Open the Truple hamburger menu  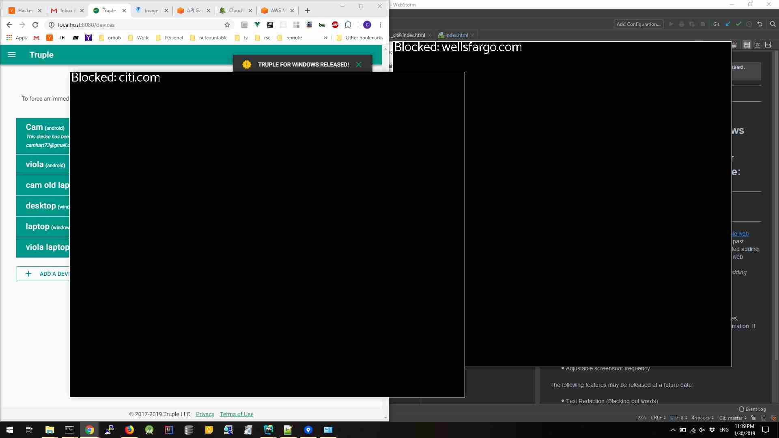pyautogui.click(x=12, y=55)
